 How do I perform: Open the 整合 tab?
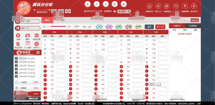[x=47, y=20]
